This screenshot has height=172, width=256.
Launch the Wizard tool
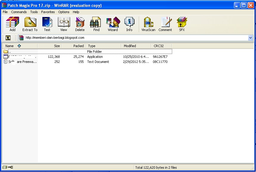[x=113, y=24]
